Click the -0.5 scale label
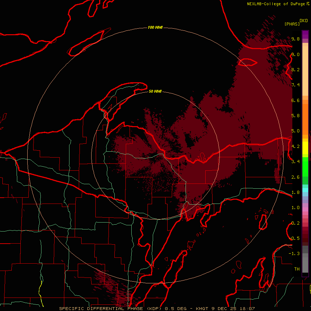 (294, 238)
